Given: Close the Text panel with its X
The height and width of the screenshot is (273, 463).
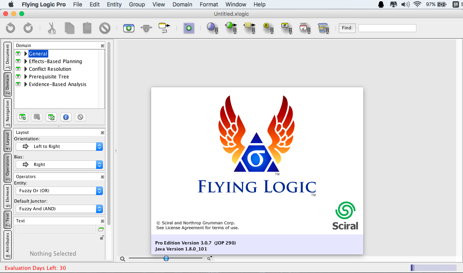Looking at the screenshot, I should 102,221.
